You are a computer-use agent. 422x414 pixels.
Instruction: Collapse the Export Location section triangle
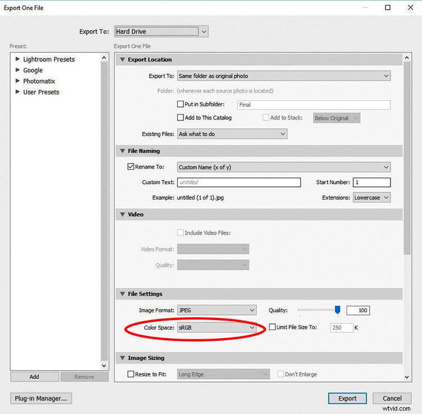[x=122, y=60]
